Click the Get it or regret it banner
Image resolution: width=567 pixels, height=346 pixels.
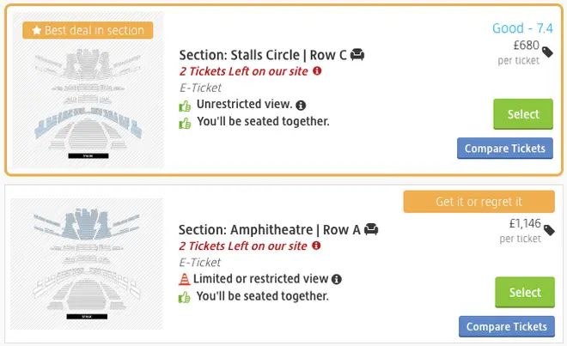click(x=479, y=202)
